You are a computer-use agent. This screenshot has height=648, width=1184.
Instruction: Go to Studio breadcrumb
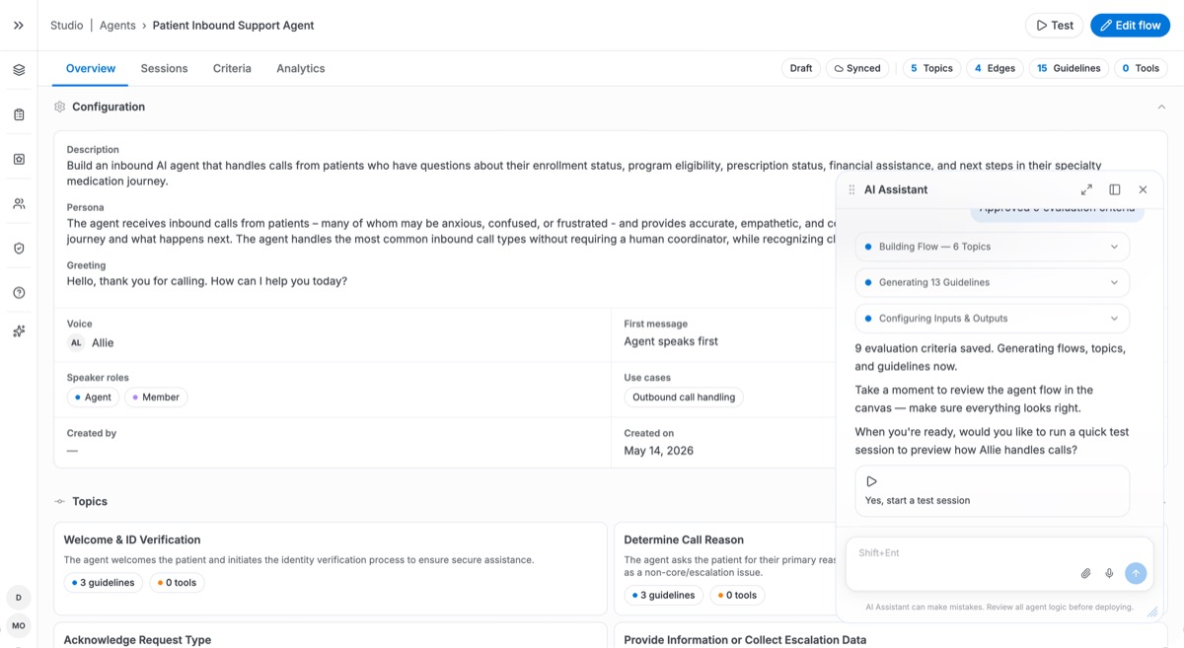[x=67, y=26]
